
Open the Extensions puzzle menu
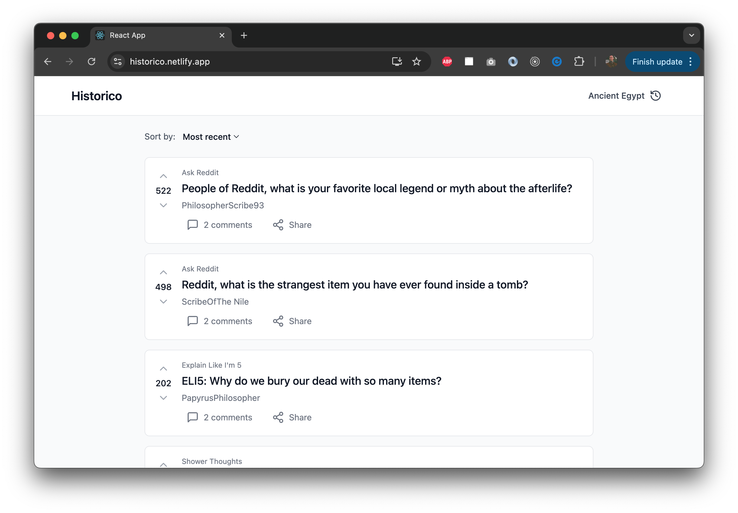point(579,62)
